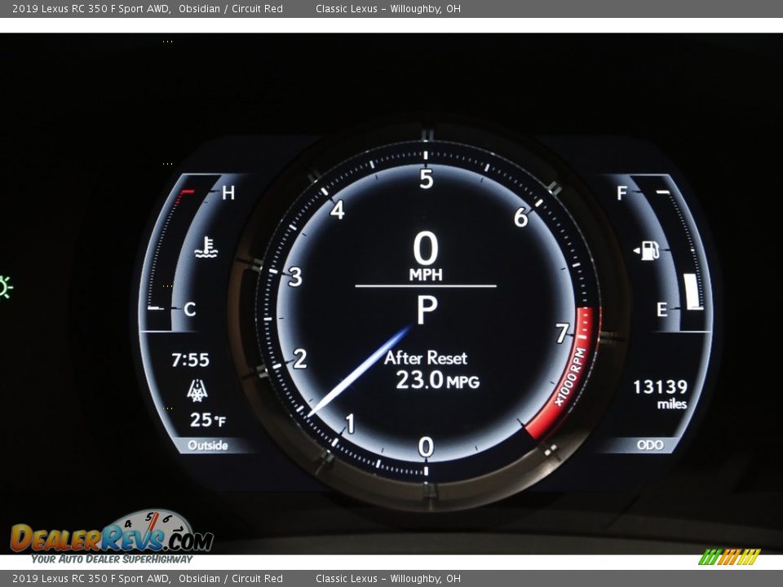783x587 pixels.
Task: Click the C mark on temperature gauge
Action: [189, 310]
